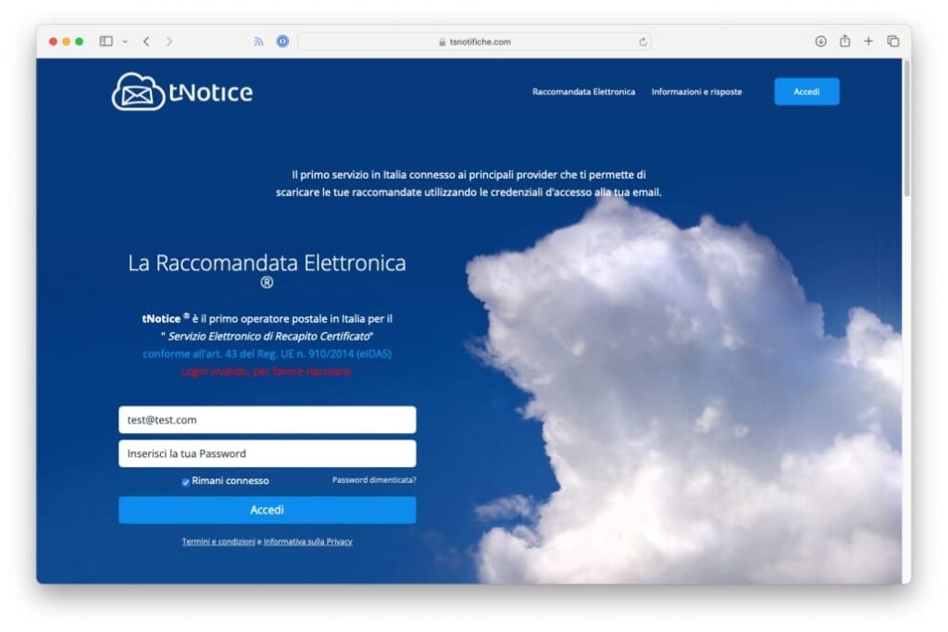Show Safari downloads icon
This screenshot has height=632, width=948.
click(820, 41)
